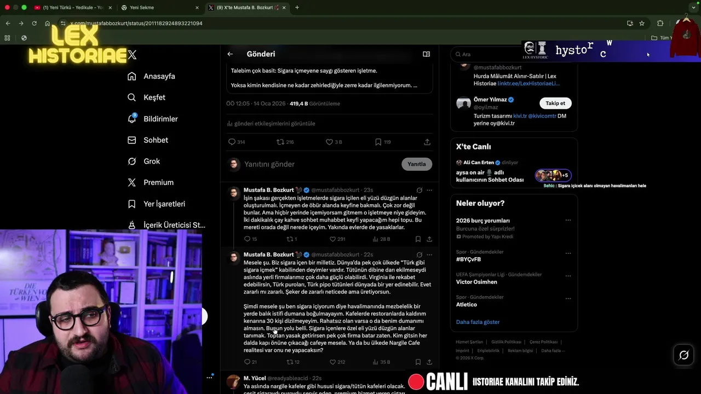The height and width of the screenshot is (394, 701).
Task: Bookmark page with star icon
Action: pyautogui.click(x=642, y=24)
